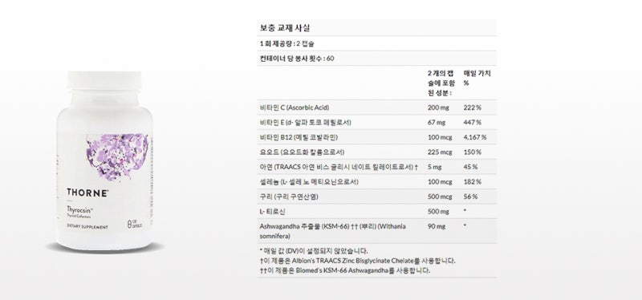This screenshot has width=642, height=300.
Task: Click the '56 %' daily value
Action: tap(470, 197)
